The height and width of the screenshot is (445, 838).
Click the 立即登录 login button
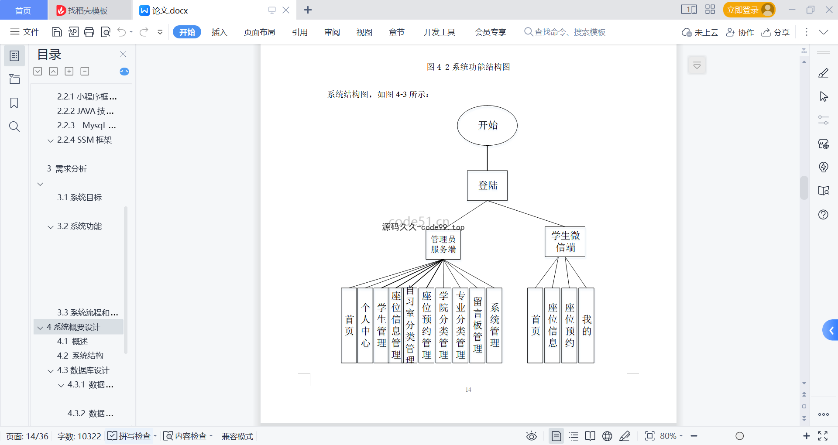[749, 10]
